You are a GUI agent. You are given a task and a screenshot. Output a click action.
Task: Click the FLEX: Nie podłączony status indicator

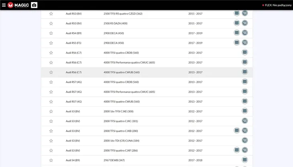(277, 5)
